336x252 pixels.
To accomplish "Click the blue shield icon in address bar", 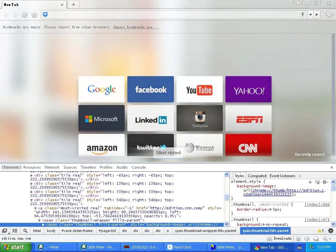I will pos(45,14).
